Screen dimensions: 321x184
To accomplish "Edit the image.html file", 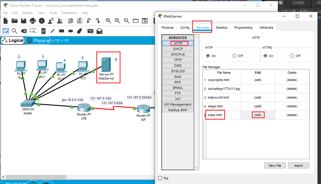I will point(258,106).
